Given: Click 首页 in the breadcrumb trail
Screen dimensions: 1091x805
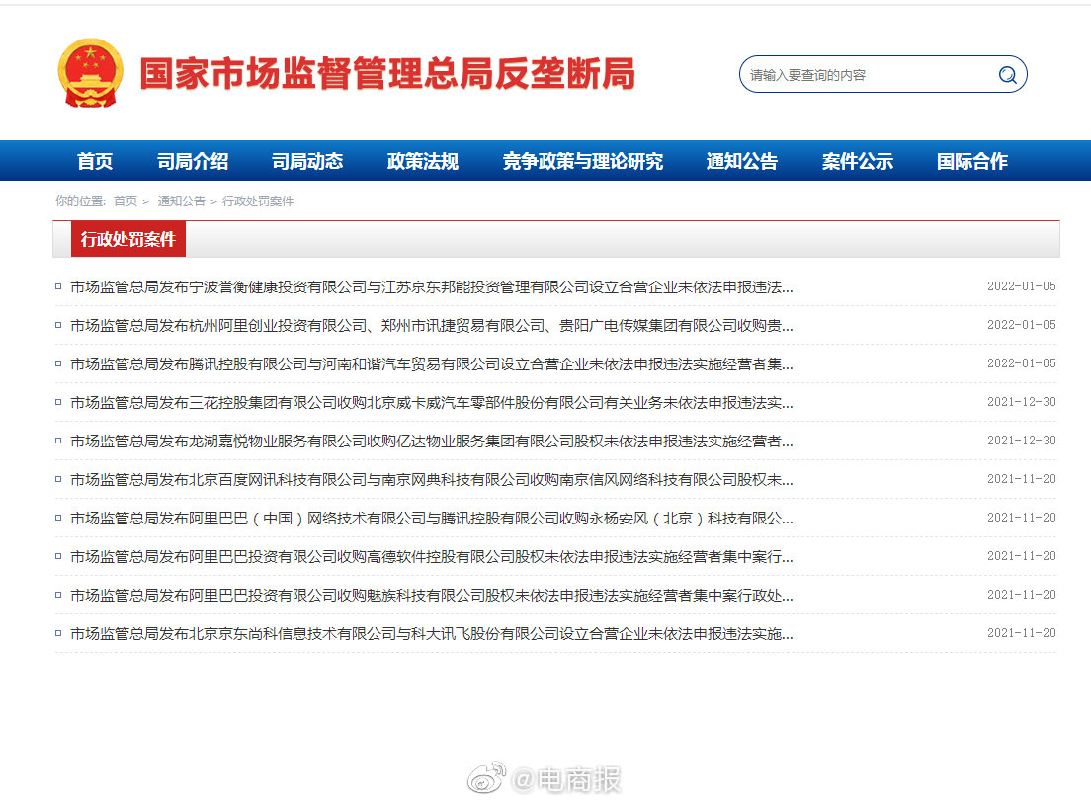Looking at the screenshot, I should 126,201.
